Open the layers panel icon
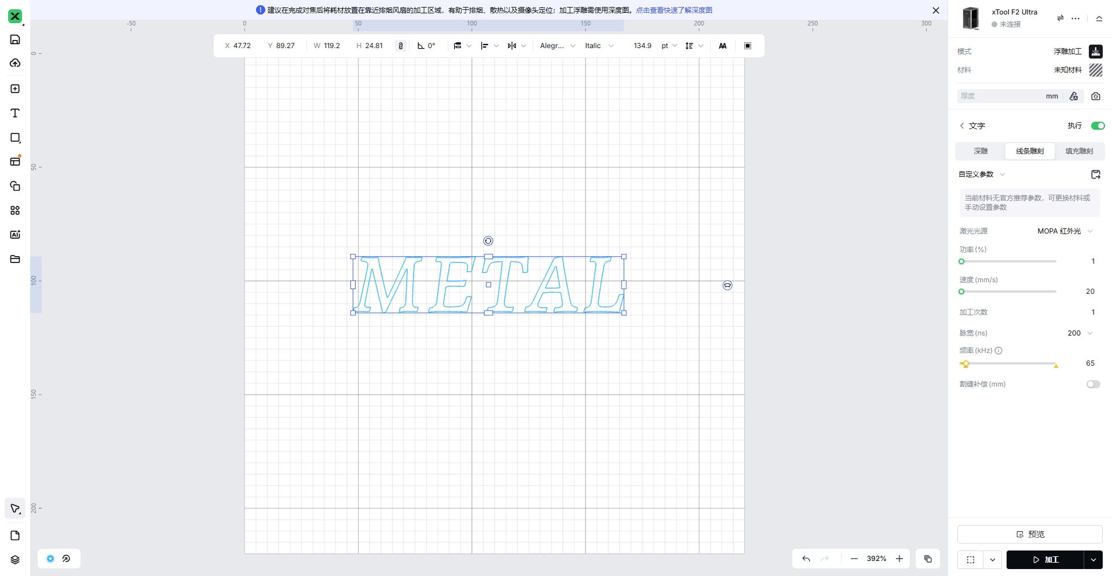Image resolution: width=1112 pixels, height=576 pixels. pyautogui.click(x=15, y=560)
